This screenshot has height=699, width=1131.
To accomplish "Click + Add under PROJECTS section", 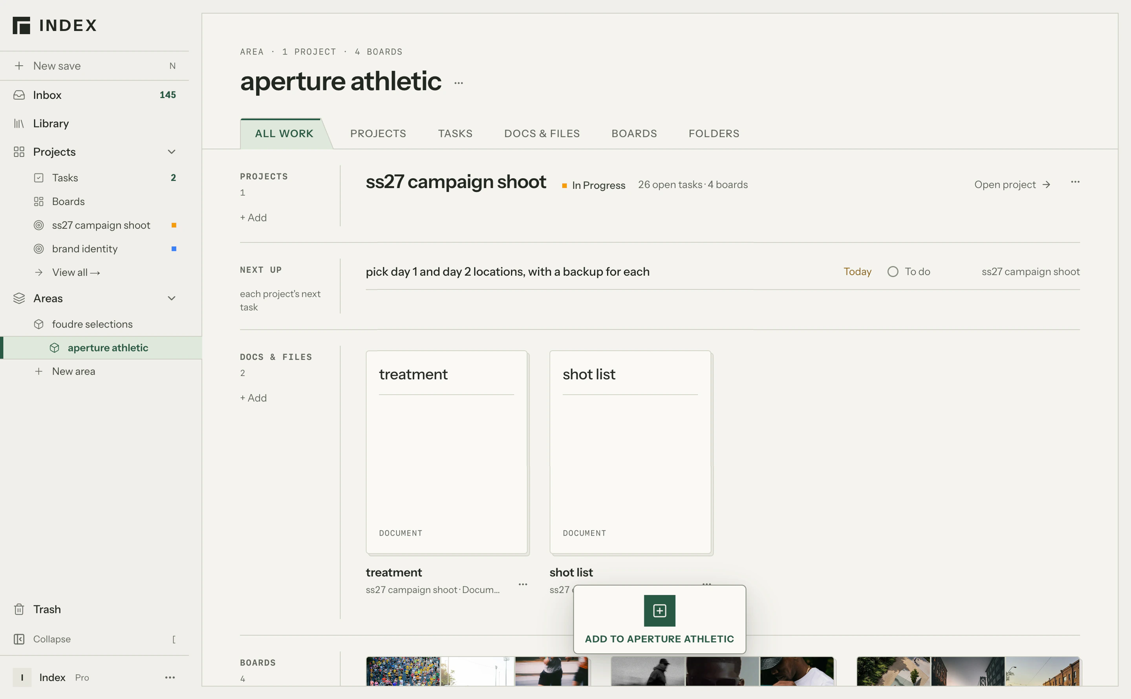I will point(253,217).
